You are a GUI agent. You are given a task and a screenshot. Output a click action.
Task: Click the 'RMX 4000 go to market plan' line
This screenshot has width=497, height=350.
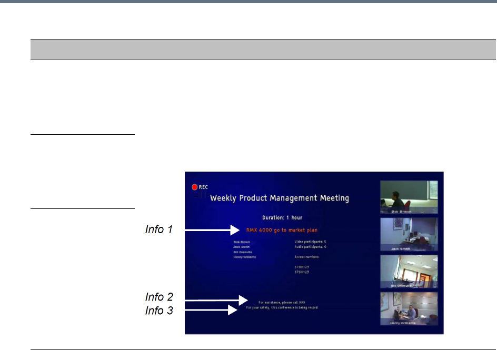point(282,231)
